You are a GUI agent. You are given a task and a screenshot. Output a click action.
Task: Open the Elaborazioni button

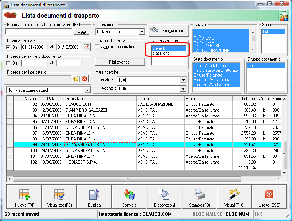[164, 197]
